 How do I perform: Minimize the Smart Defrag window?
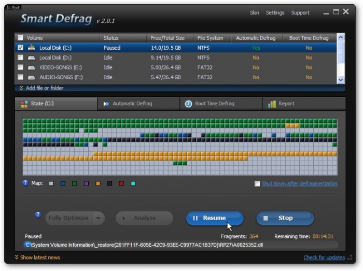point(326,12)
